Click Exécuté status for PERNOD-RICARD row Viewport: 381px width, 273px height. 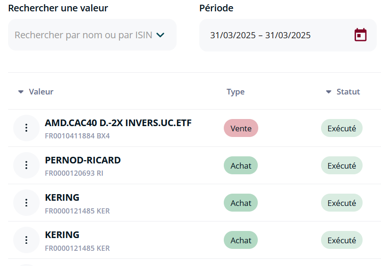342,166
